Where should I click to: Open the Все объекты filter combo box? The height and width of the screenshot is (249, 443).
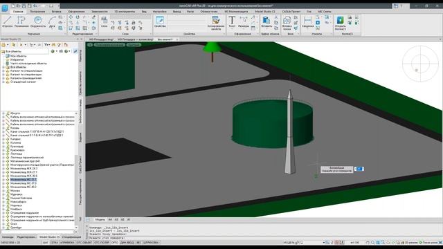coord(25,52)
